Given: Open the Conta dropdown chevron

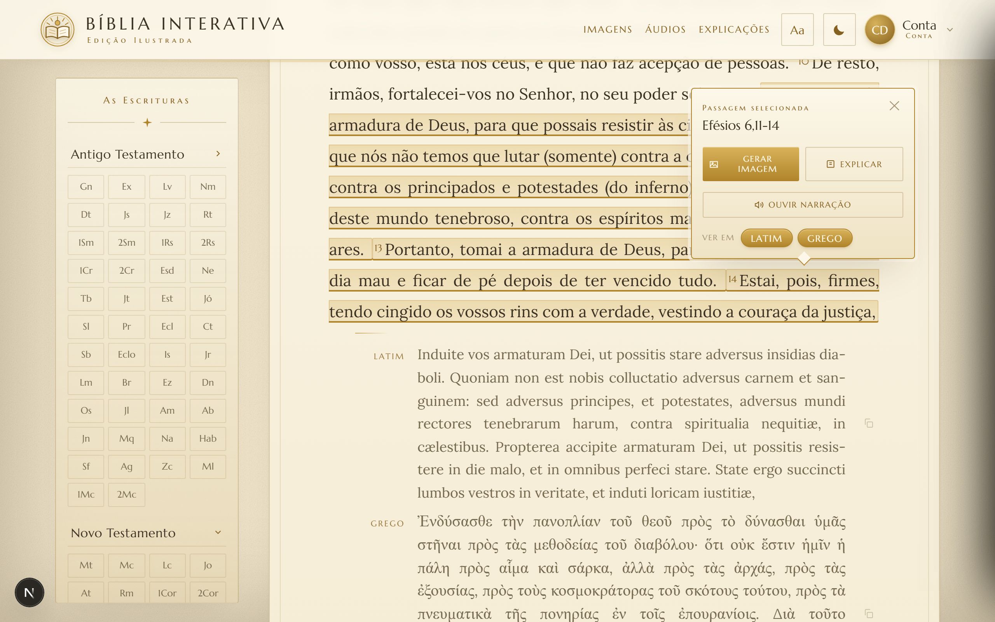Looking at the screenshot, I should click(950, 30).
